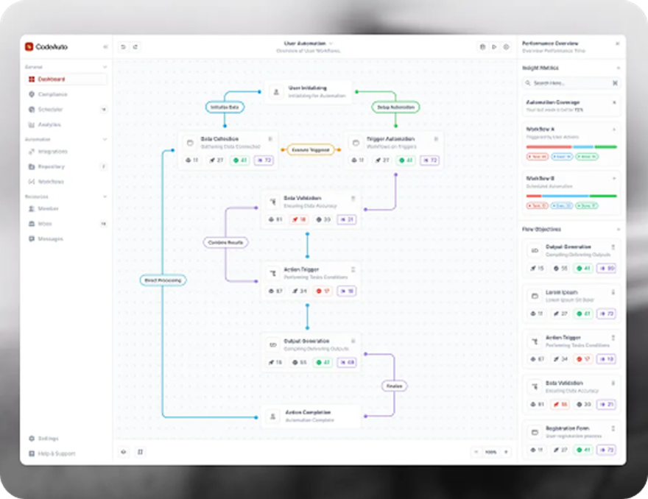The image size is (648, 499).
Task: Select the Action Completion node
Action: 310,416
